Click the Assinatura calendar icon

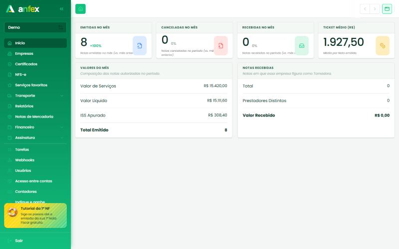click(9, 138)
